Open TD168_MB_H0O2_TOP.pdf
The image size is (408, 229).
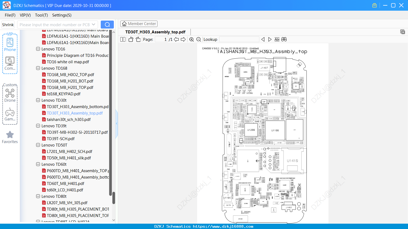(70, 75)
